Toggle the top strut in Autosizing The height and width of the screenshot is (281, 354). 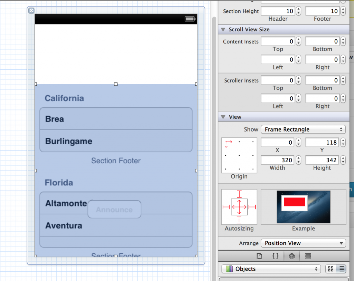239,194
